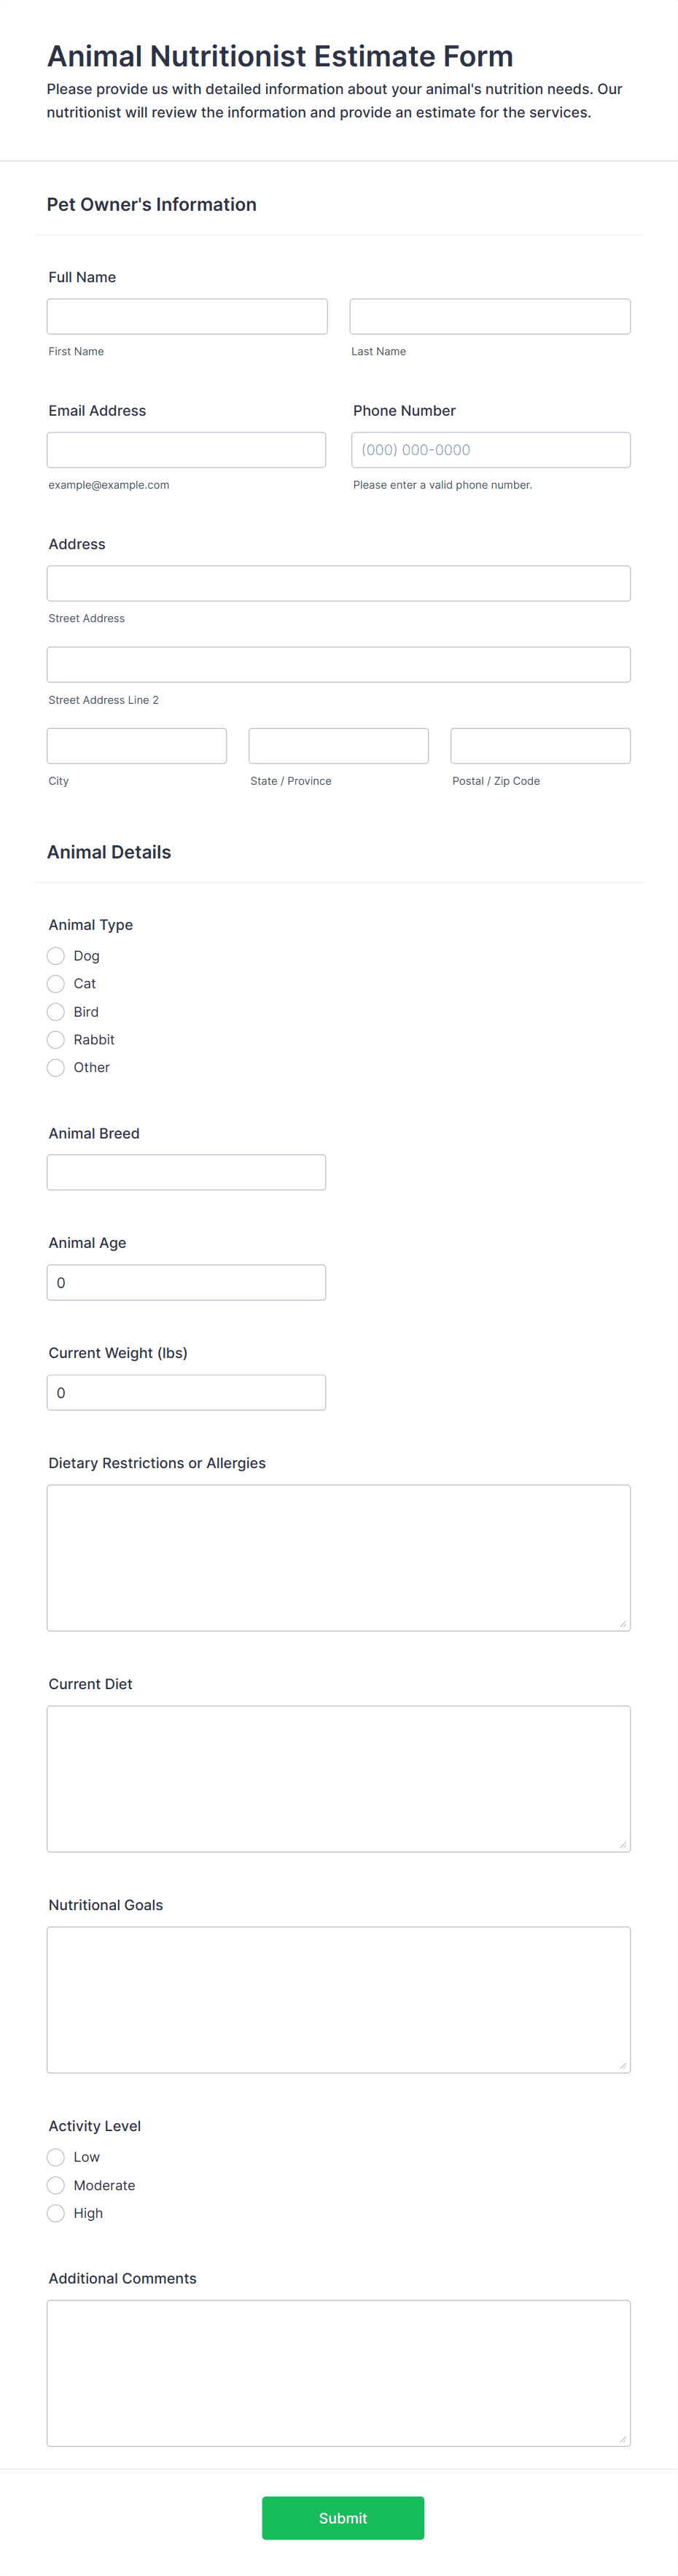Click the Animal Breed text box
This screenshot has height=2576, width=678.
coord(186,1172)
